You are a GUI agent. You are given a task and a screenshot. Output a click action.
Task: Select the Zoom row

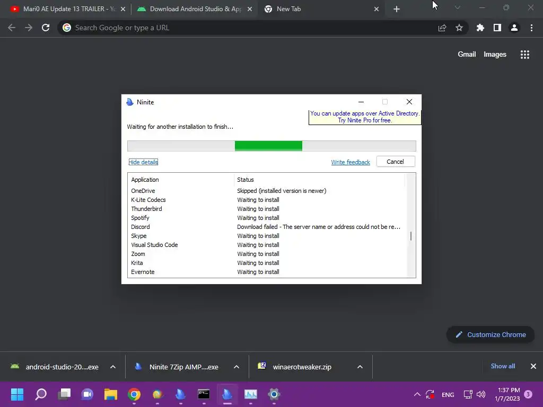(266, 254)
